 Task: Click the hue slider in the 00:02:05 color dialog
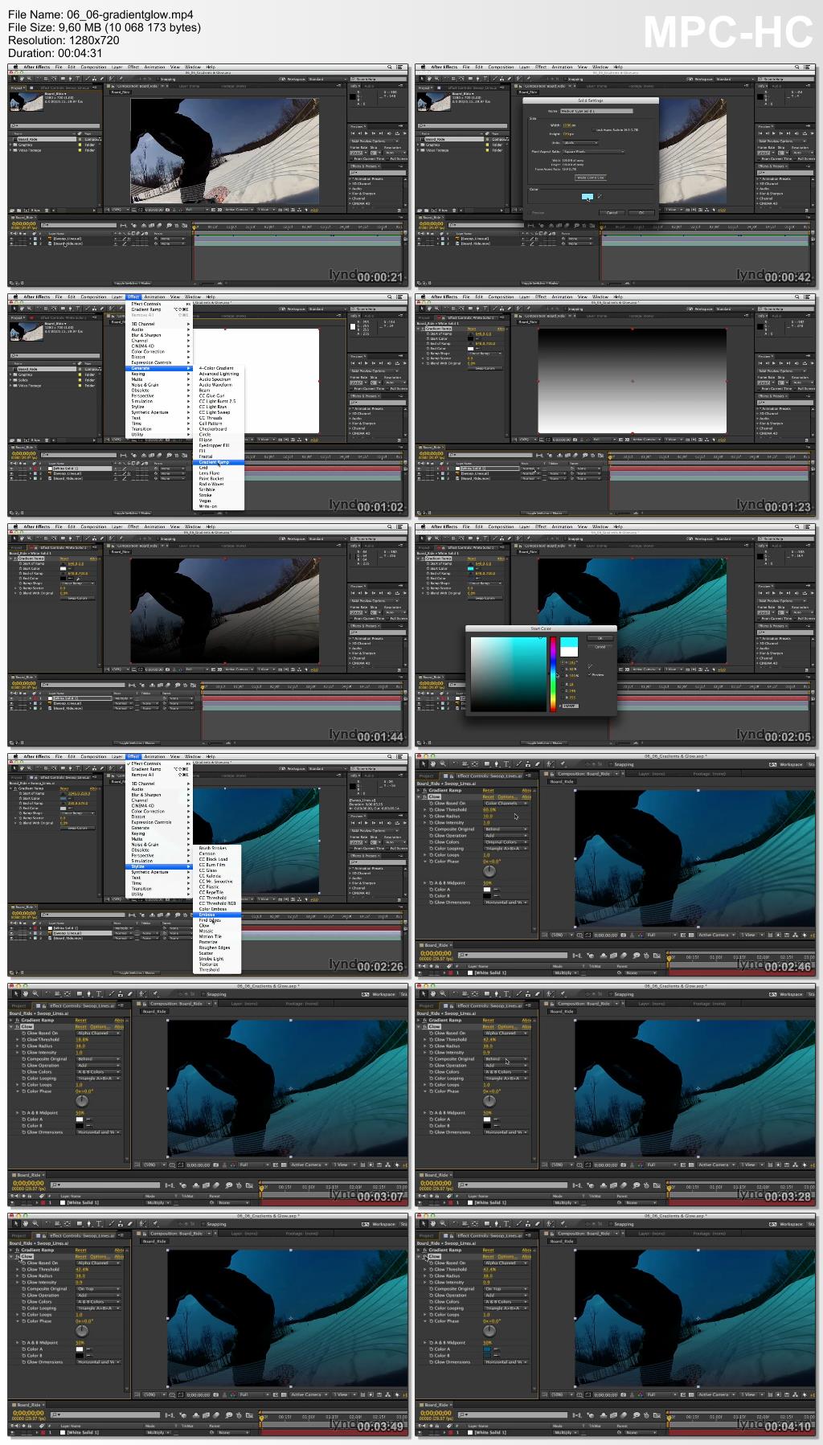(553, 673)
